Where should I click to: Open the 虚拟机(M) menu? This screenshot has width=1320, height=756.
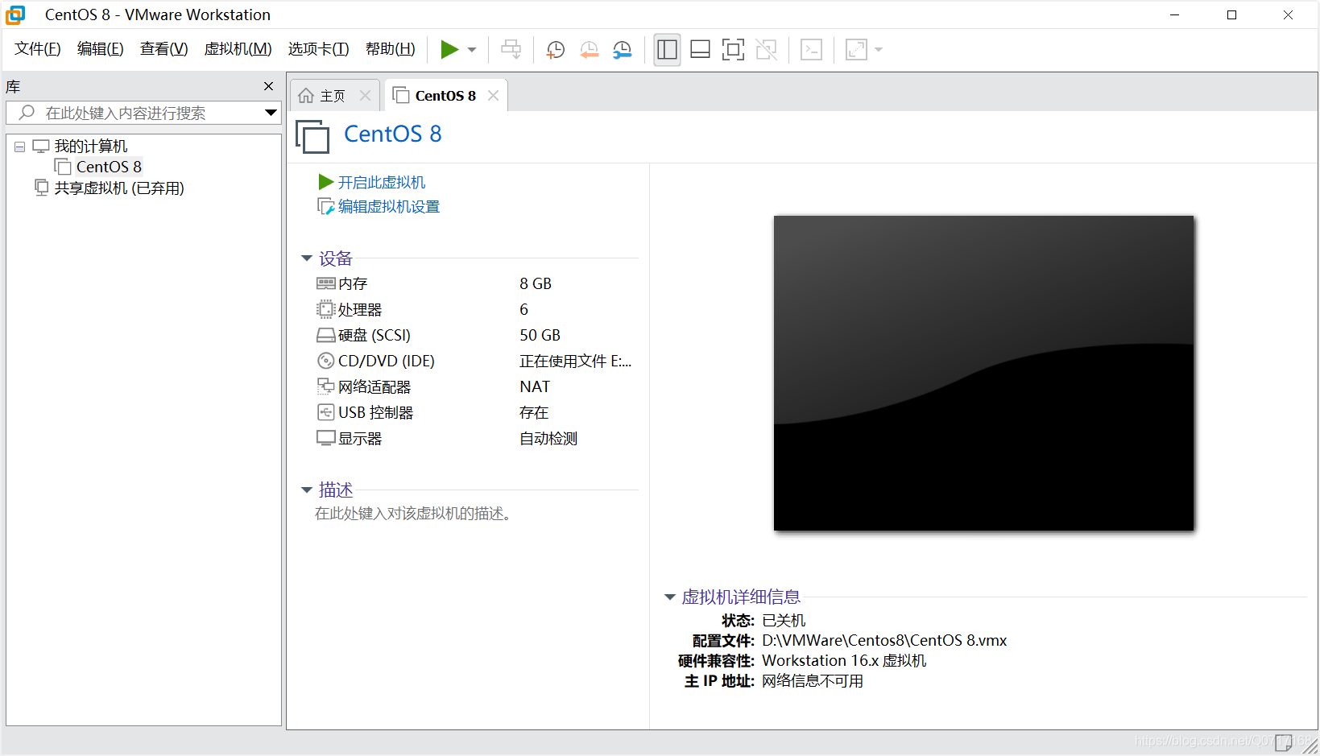238,49
